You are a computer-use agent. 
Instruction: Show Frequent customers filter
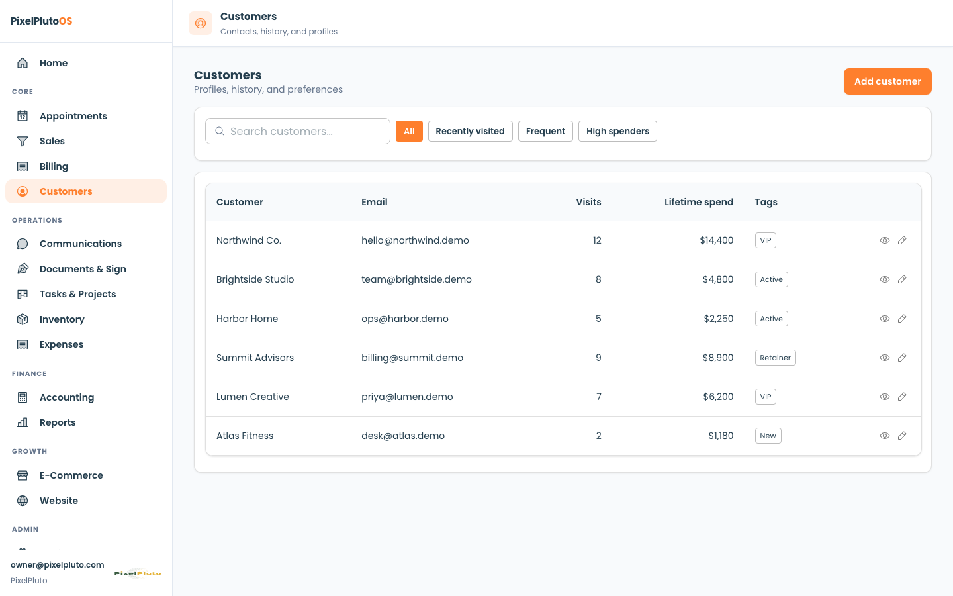click(545, 131)
